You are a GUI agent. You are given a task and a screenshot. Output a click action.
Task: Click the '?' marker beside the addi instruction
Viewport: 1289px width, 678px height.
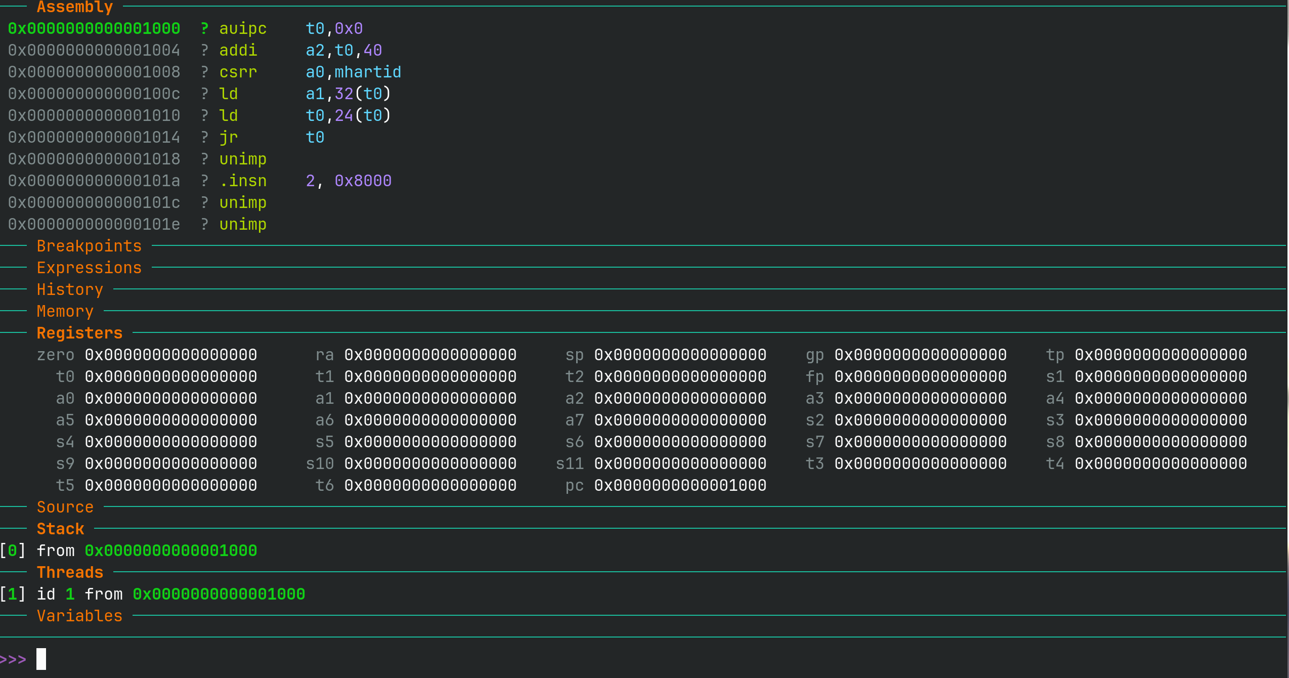(204, 50)
